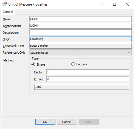Click the Canonical UOM field
Viewport: 134px width, 129px height.
81,46
